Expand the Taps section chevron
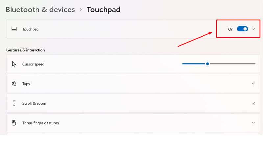 tap(253, 83)
